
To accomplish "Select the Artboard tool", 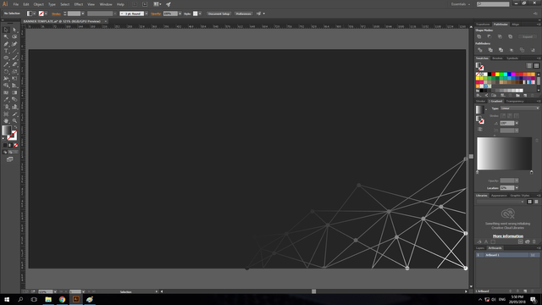I will 6,114.
